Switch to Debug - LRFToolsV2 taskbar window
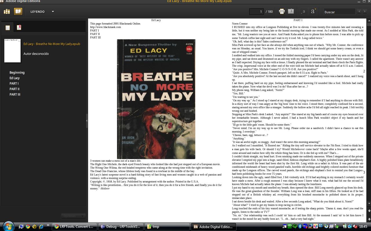 [x=121, y=227]
